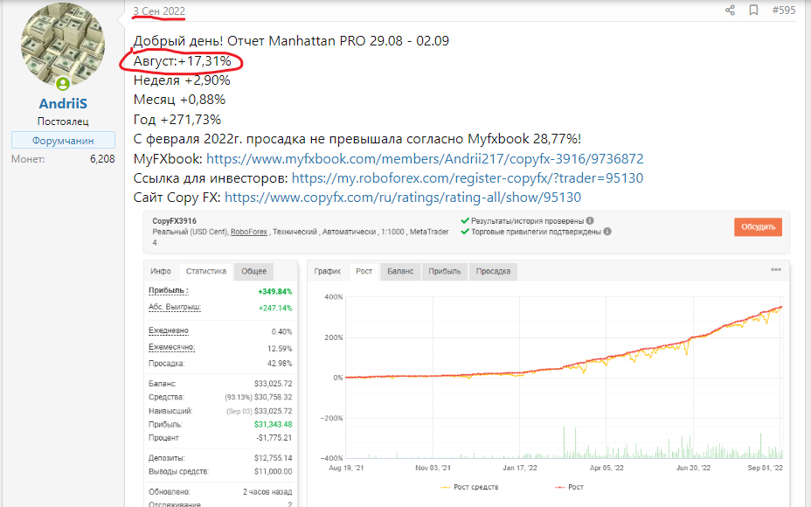This screenshot has width=811, height=507.
Task: Click the Год +271,73% line
Action: pyautogui.click(x=177, y=120)
